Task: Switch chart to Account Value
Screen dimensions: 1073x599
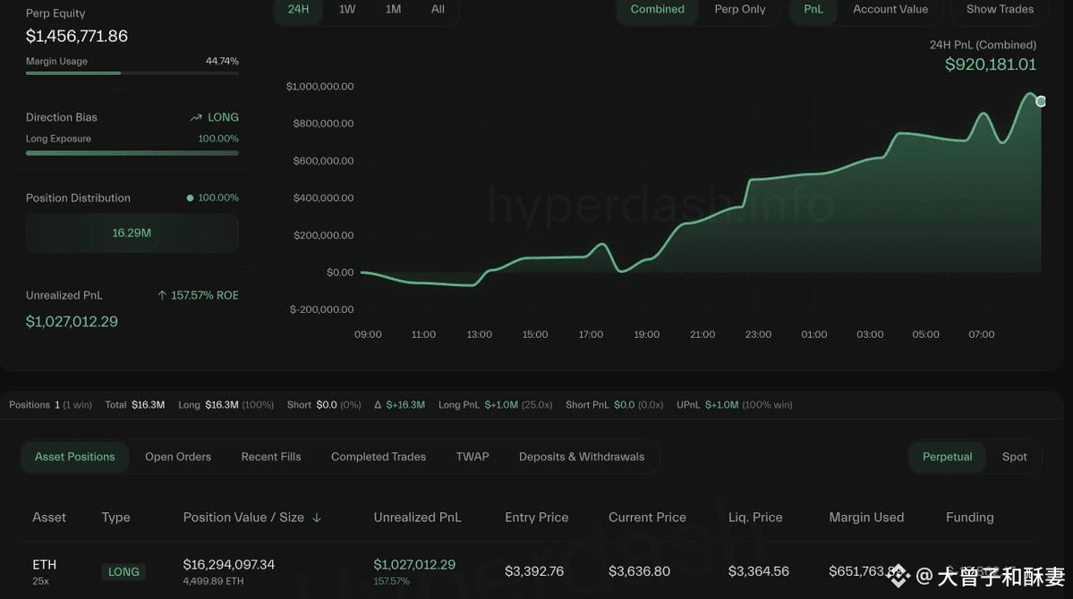Action: click(x=890, y=10)
